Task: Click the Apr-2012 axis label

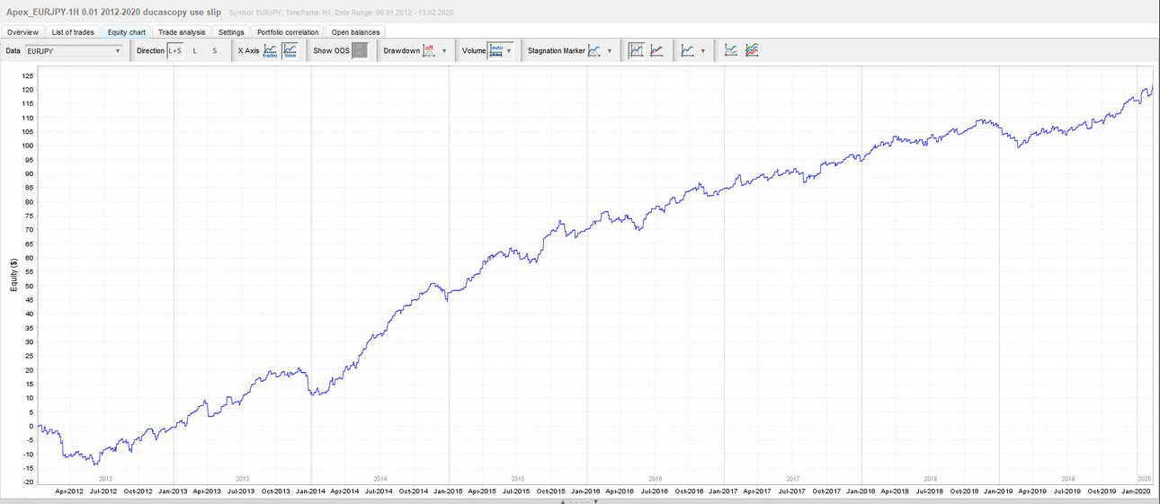Action: pos(69,491)
